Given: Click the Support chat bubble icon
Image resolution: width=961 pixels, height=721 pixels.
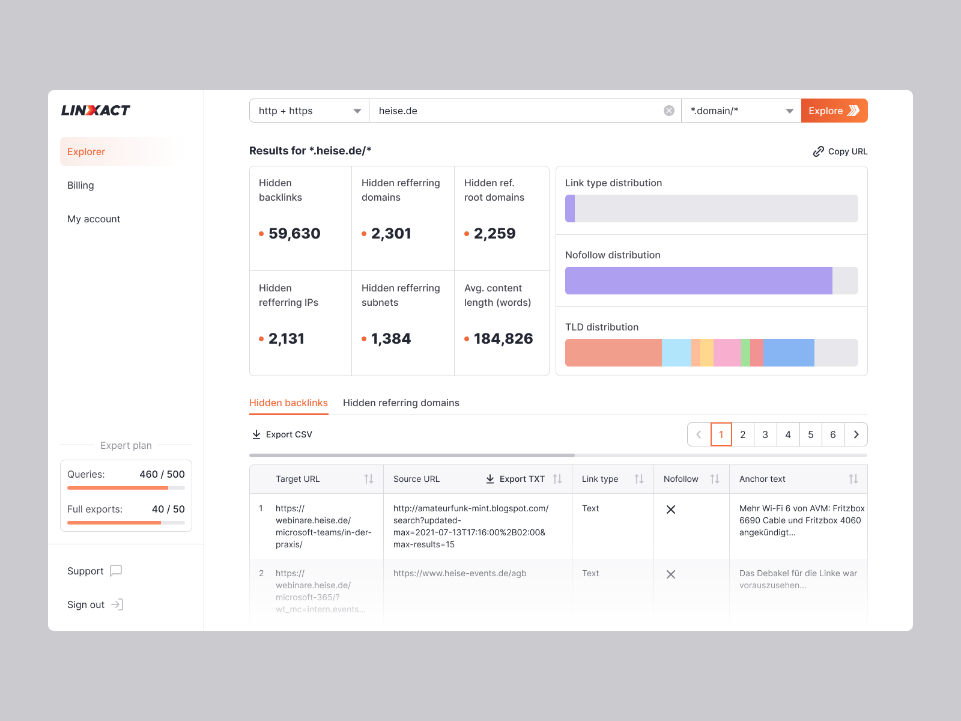Looking at the screenshot, I should (x=116, y=571).
